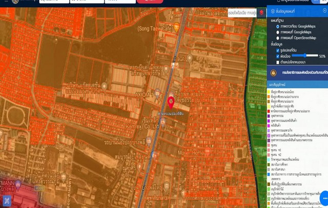Viewport: 328px width, 208px height.
Task: Click the MANN บางพลี purple marker
Action: (x=18, y=185)
